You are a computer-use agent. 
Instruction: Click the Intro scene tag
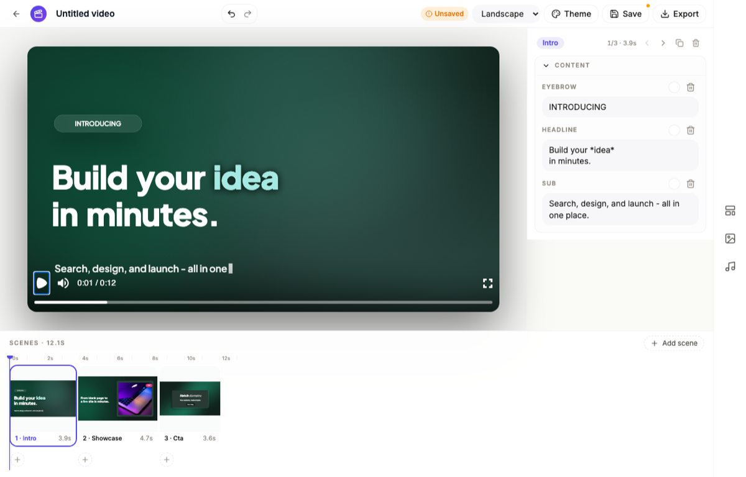[550, 43]
